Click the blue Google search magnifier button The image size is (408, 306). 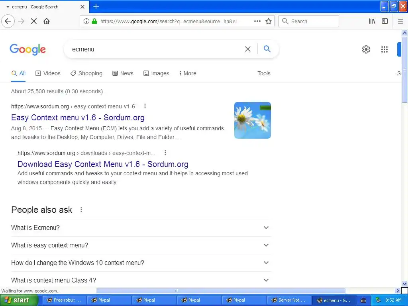[x=267, y=49]
